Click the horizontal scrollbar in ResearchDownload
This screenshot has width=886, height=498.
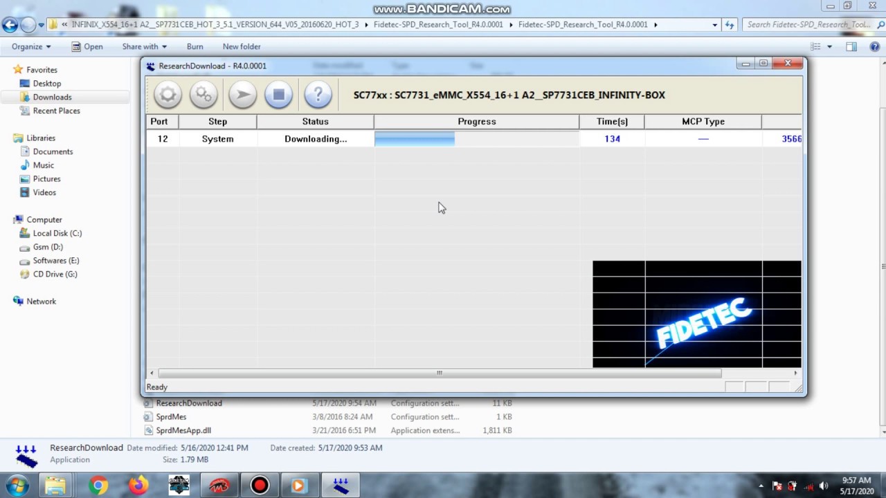[x=439, y=373]
